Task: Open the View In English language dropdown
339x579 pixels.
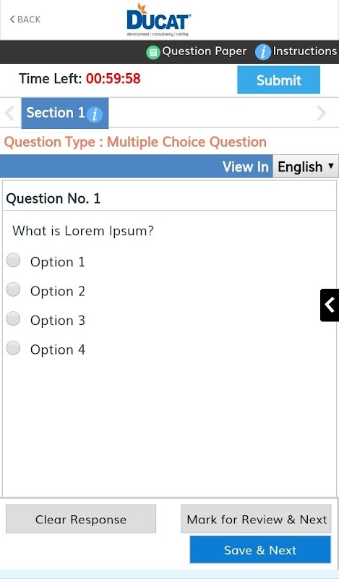Action: click(x=306, y=166)
